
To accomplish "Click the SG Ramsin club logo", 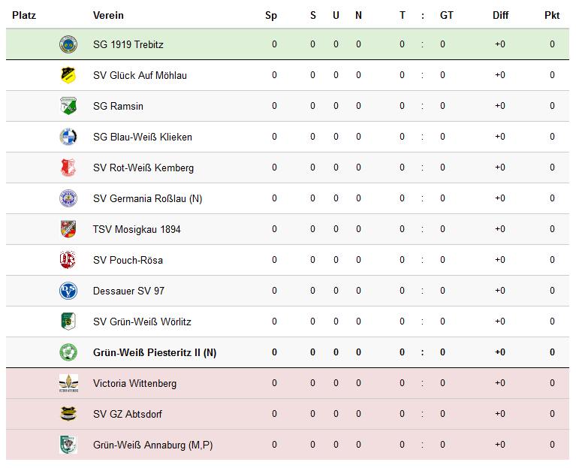I will point(68,106).
